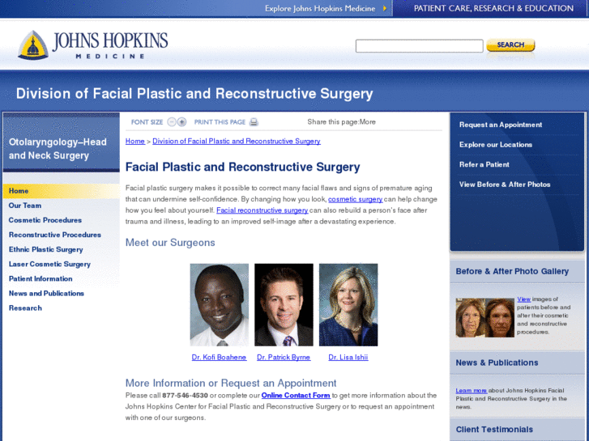Click Request an Appointment

tap(501, 125)
